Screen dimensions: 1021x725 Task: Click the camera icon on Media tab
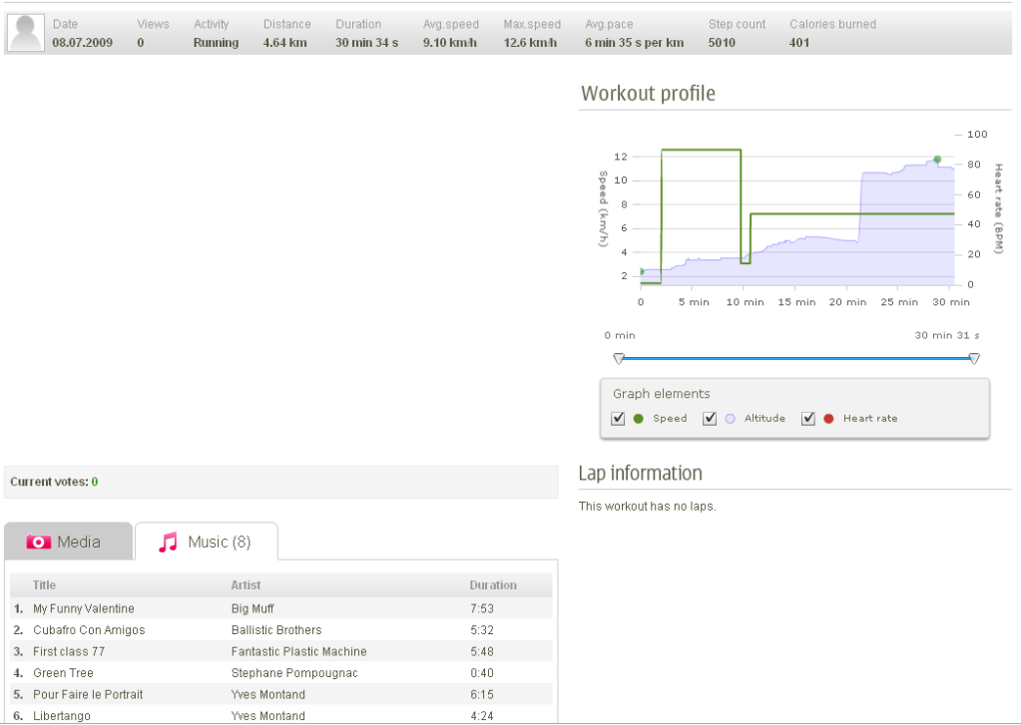point(39,542)
